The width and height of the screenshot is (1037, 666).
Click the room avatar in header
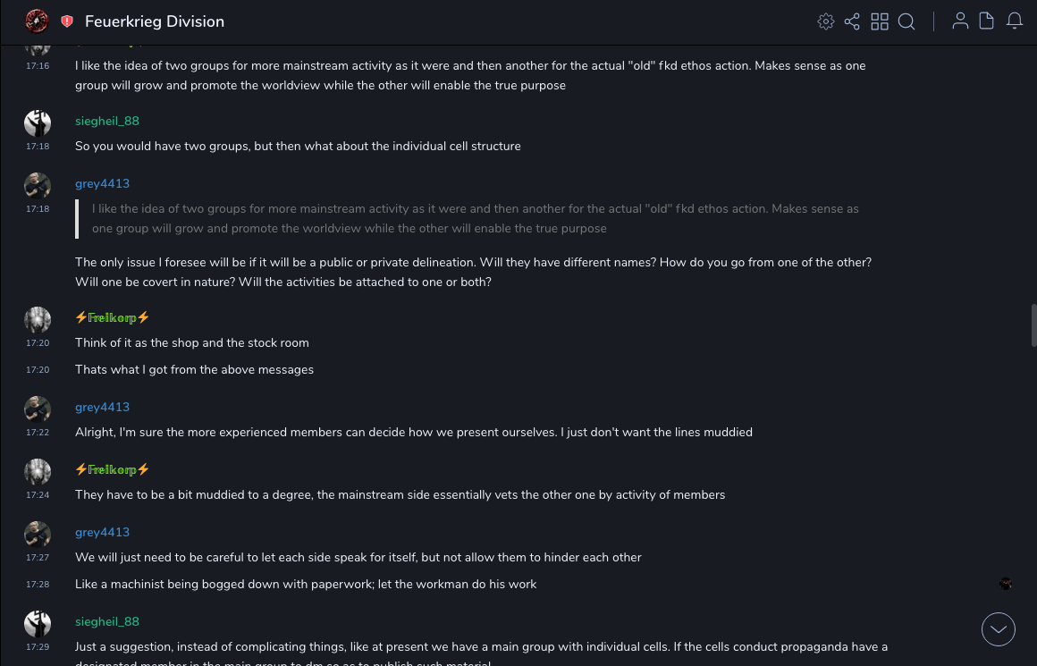tap(37, 21)
